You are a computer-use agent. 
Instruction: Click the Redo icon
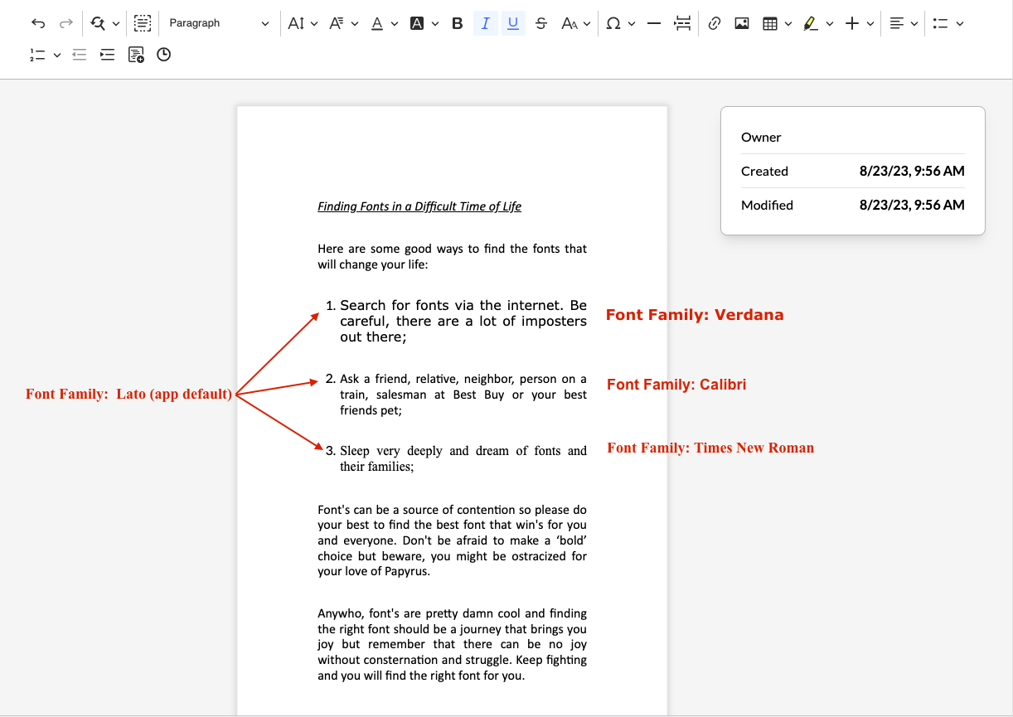65,23
